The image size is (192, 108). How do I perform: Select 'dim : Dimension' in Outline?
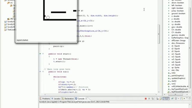(x=178, y=43)
